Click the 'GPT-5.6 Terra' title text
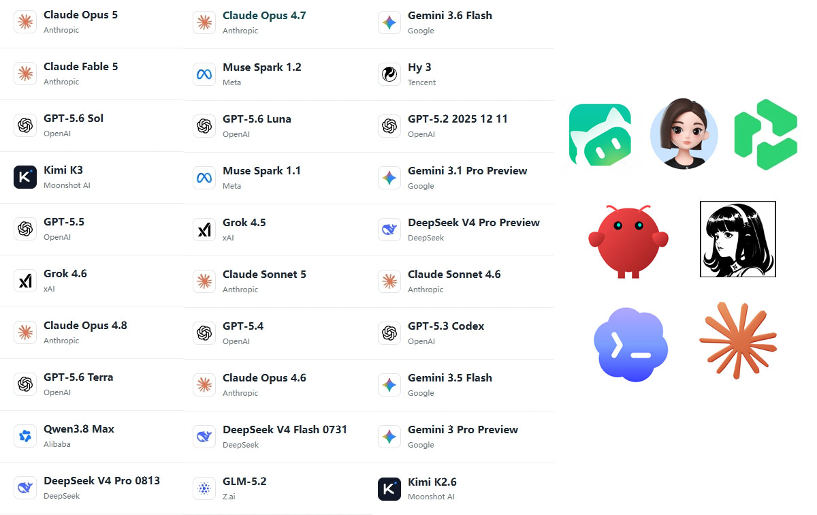 [78, 377]
